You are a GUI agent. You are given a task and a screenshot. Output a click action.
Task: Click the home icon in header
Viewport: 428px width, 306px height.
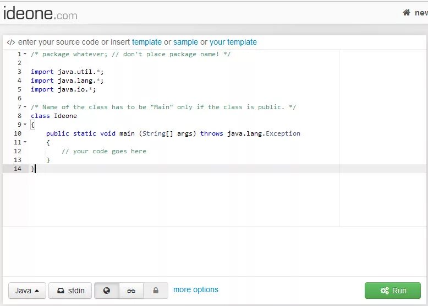[x=407, y=13]
